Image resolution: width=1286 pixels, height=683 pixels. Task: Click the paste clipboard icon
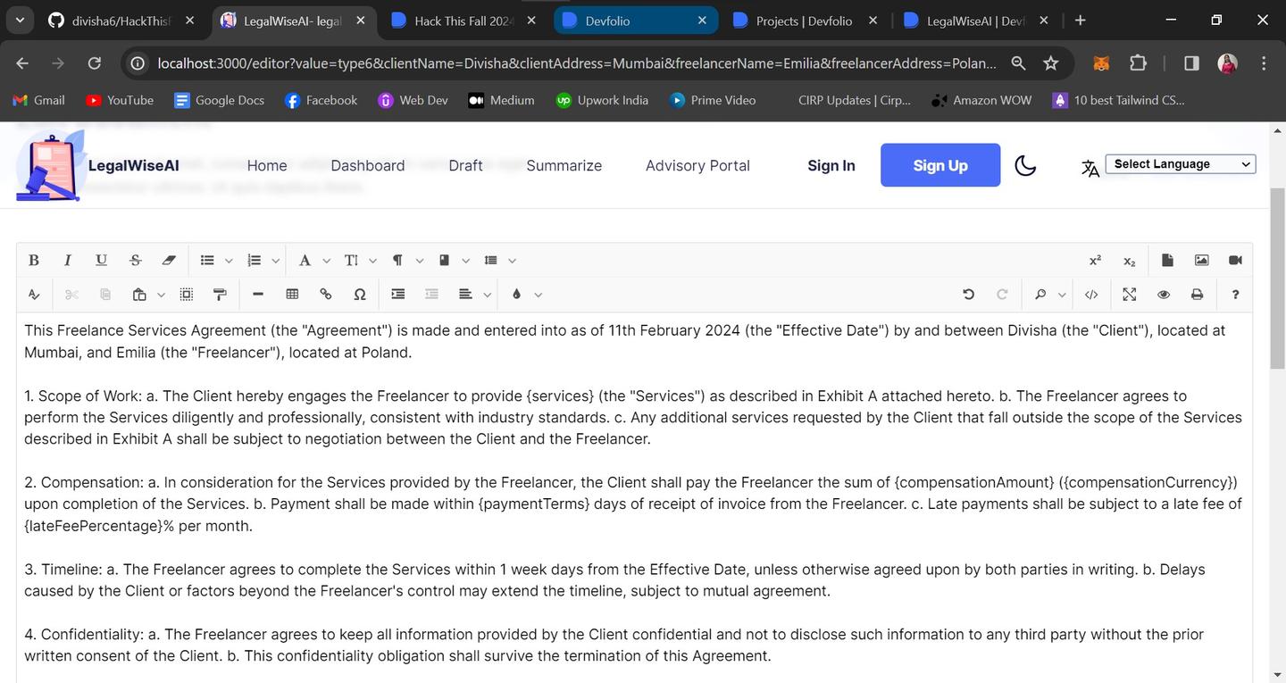tap(139, 294)
